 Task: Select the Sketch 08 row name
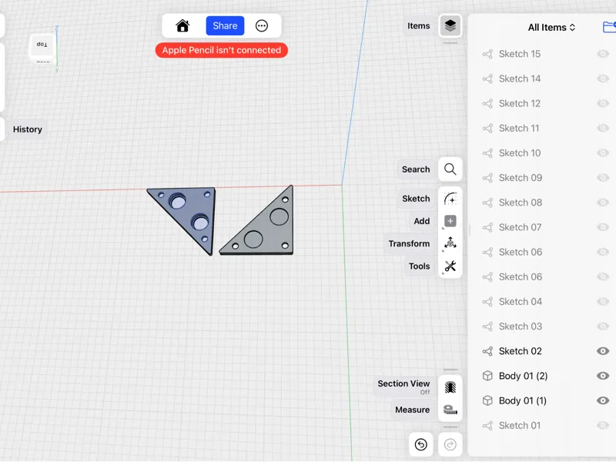pyautogui.click(x=521, y=203)
